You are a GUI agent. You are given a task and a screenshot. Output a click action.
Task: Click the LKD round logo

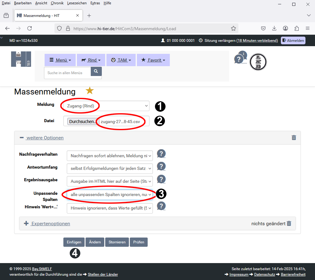(258, 62)
